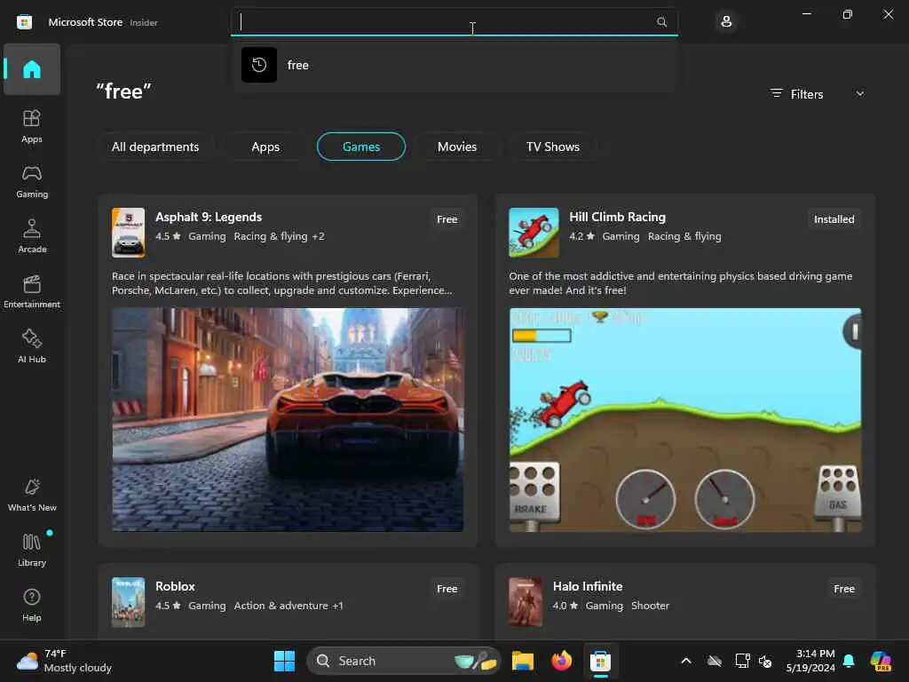The width and height of the screenshot is (909, 682).
Task: Click the OneDrive cloud tray icon
Action: pyautogui.click(x=715, y=661)
